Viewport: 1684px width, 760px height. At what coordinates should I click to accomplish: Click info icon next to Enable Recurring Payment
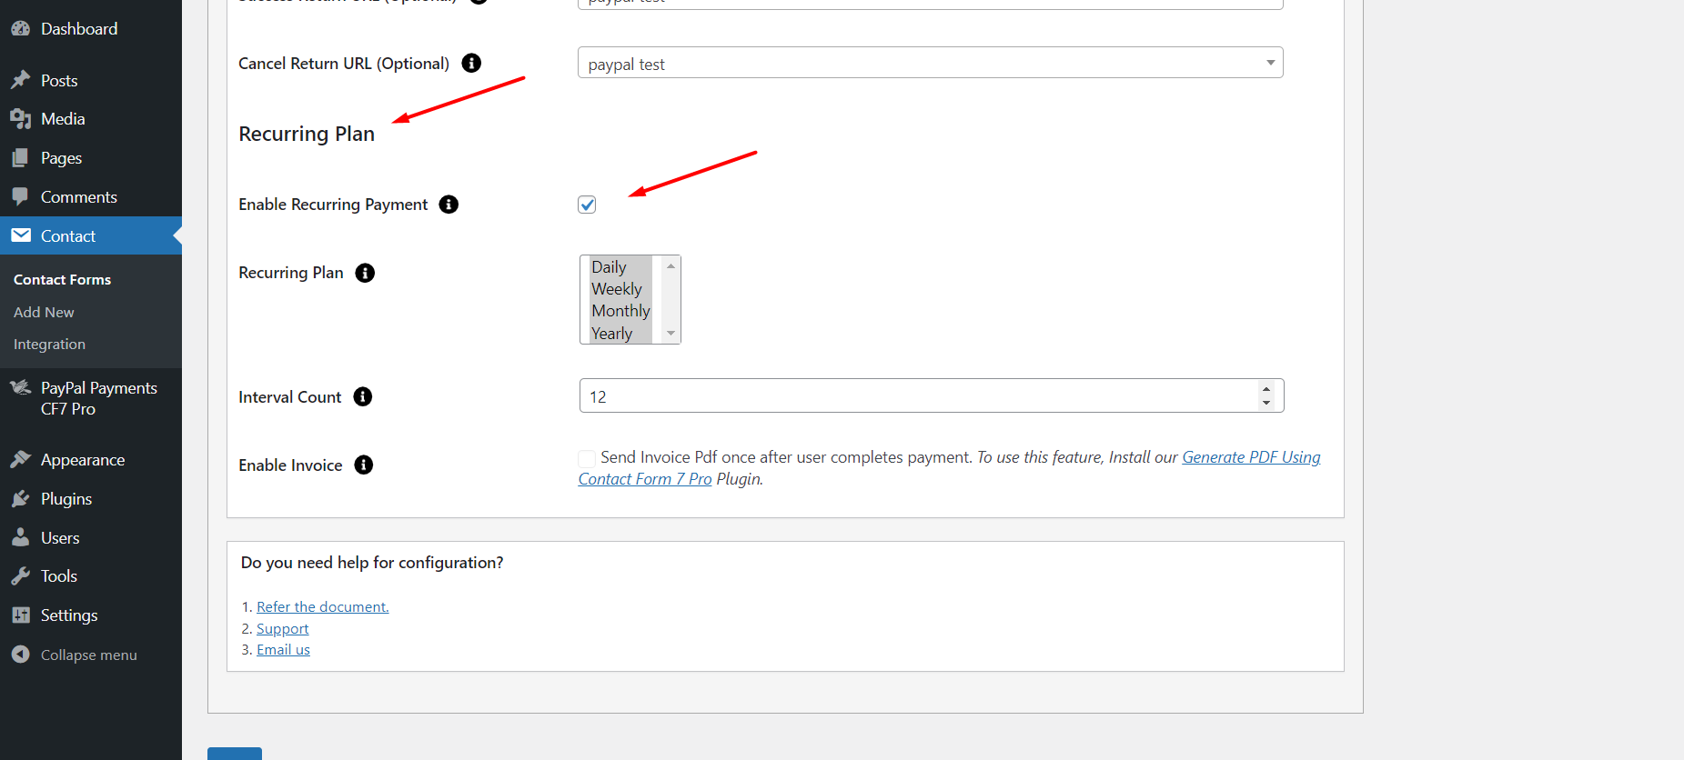(x=449, y=205)
